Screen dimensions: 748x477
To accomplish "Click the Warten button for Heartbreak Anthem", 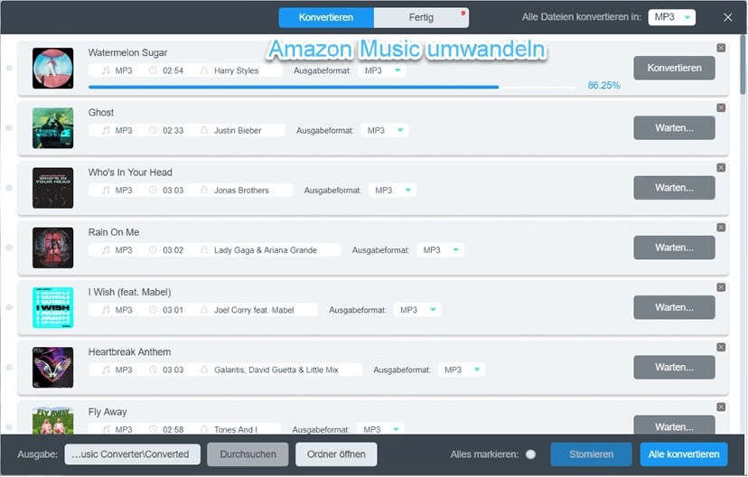I will click(x=674, y=368).
